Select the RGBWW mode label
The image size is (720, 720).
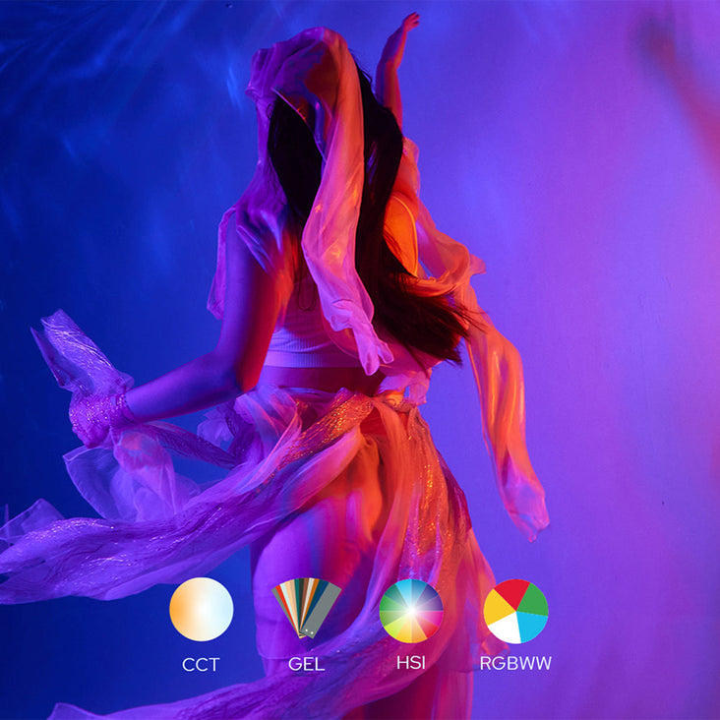coord(515,664)
